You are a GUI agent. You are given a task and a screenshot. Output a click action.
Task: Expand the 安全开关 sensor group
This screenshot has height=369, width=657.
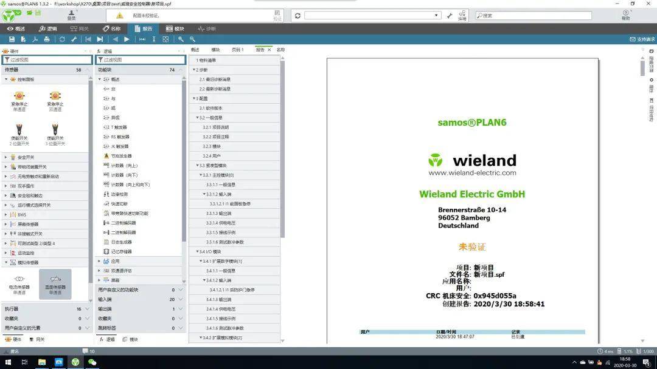coord(6,157)
